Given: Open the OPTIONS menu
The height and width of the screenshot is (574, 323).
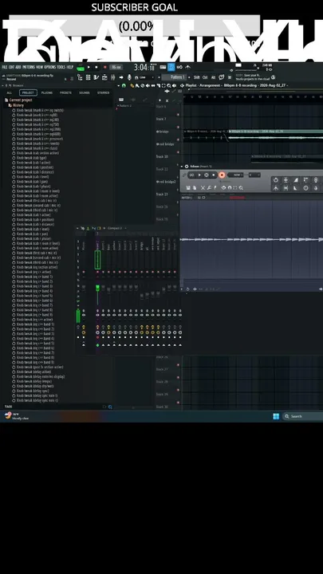Looking at the screenshot, I should (50, 67).
